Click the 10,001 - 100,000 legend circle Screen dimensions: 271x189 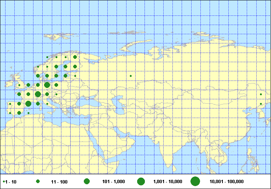(195, 181)
